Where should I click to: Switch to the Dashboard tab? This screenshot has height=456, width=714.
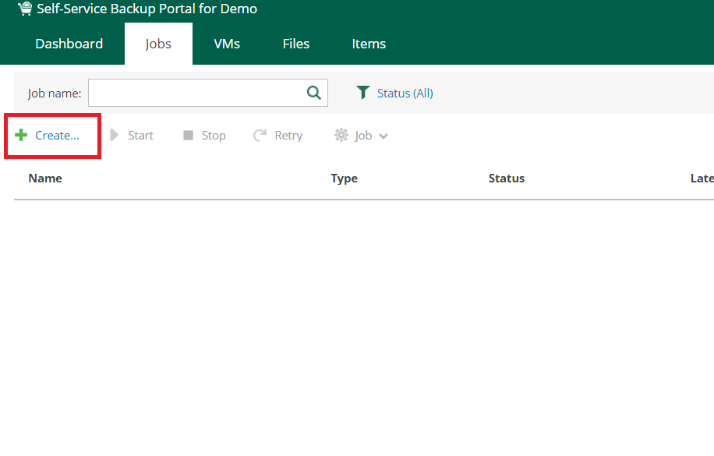(69, 44)
